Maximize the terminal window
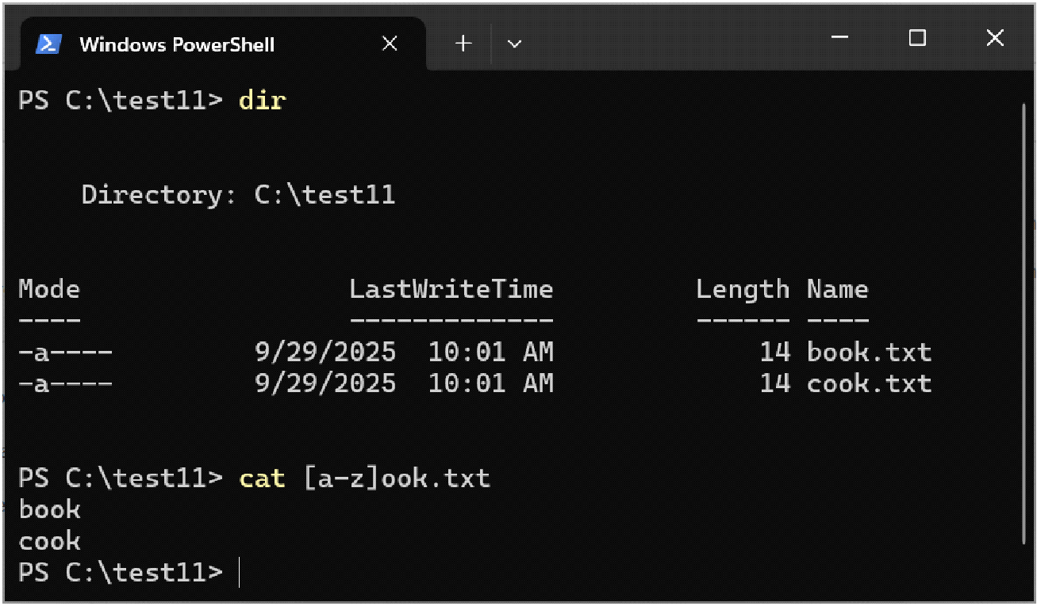1037x606 pixels. tap(917, 37)
